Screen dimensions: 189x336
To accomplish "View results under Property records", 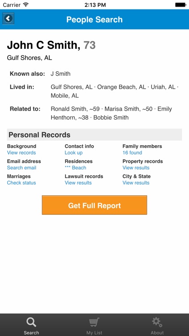I will pyautogui.click(x=136, y=168).
